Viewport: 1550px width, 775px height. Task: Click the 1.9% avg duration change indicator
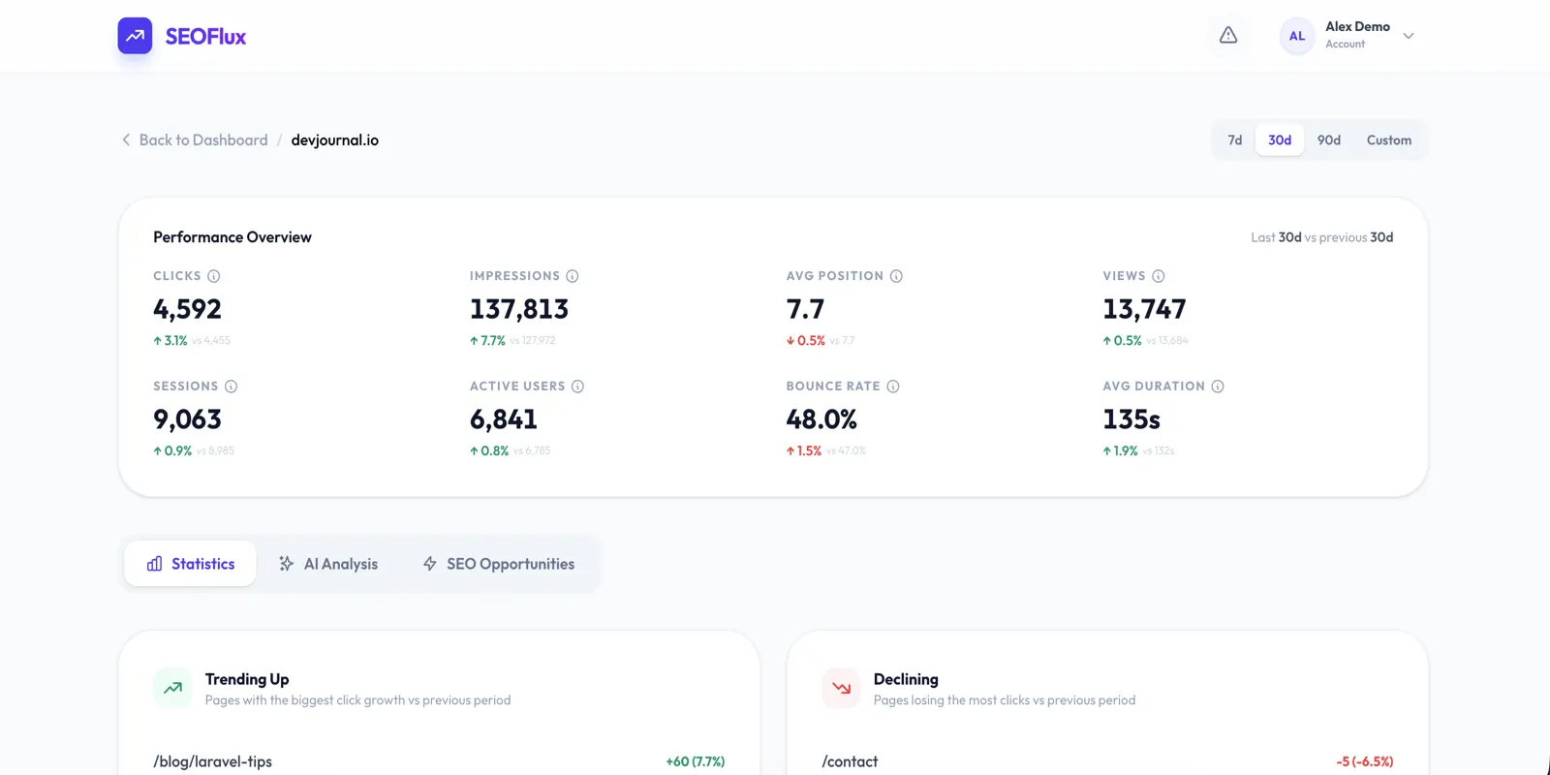click(1121, 451)
